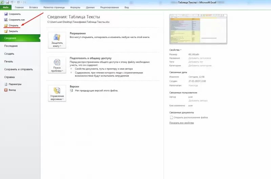Screen dimensions: 271x179
Task: Open Защитить книгу dropdown button
Action: pyautogui.click(x=57, y=40)
